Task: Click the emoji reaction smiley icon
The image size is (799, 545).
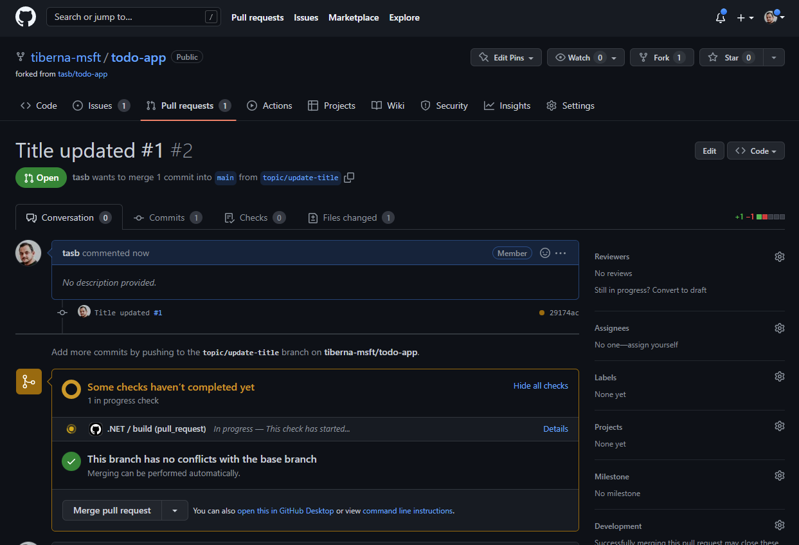Action: pos(545,254)
